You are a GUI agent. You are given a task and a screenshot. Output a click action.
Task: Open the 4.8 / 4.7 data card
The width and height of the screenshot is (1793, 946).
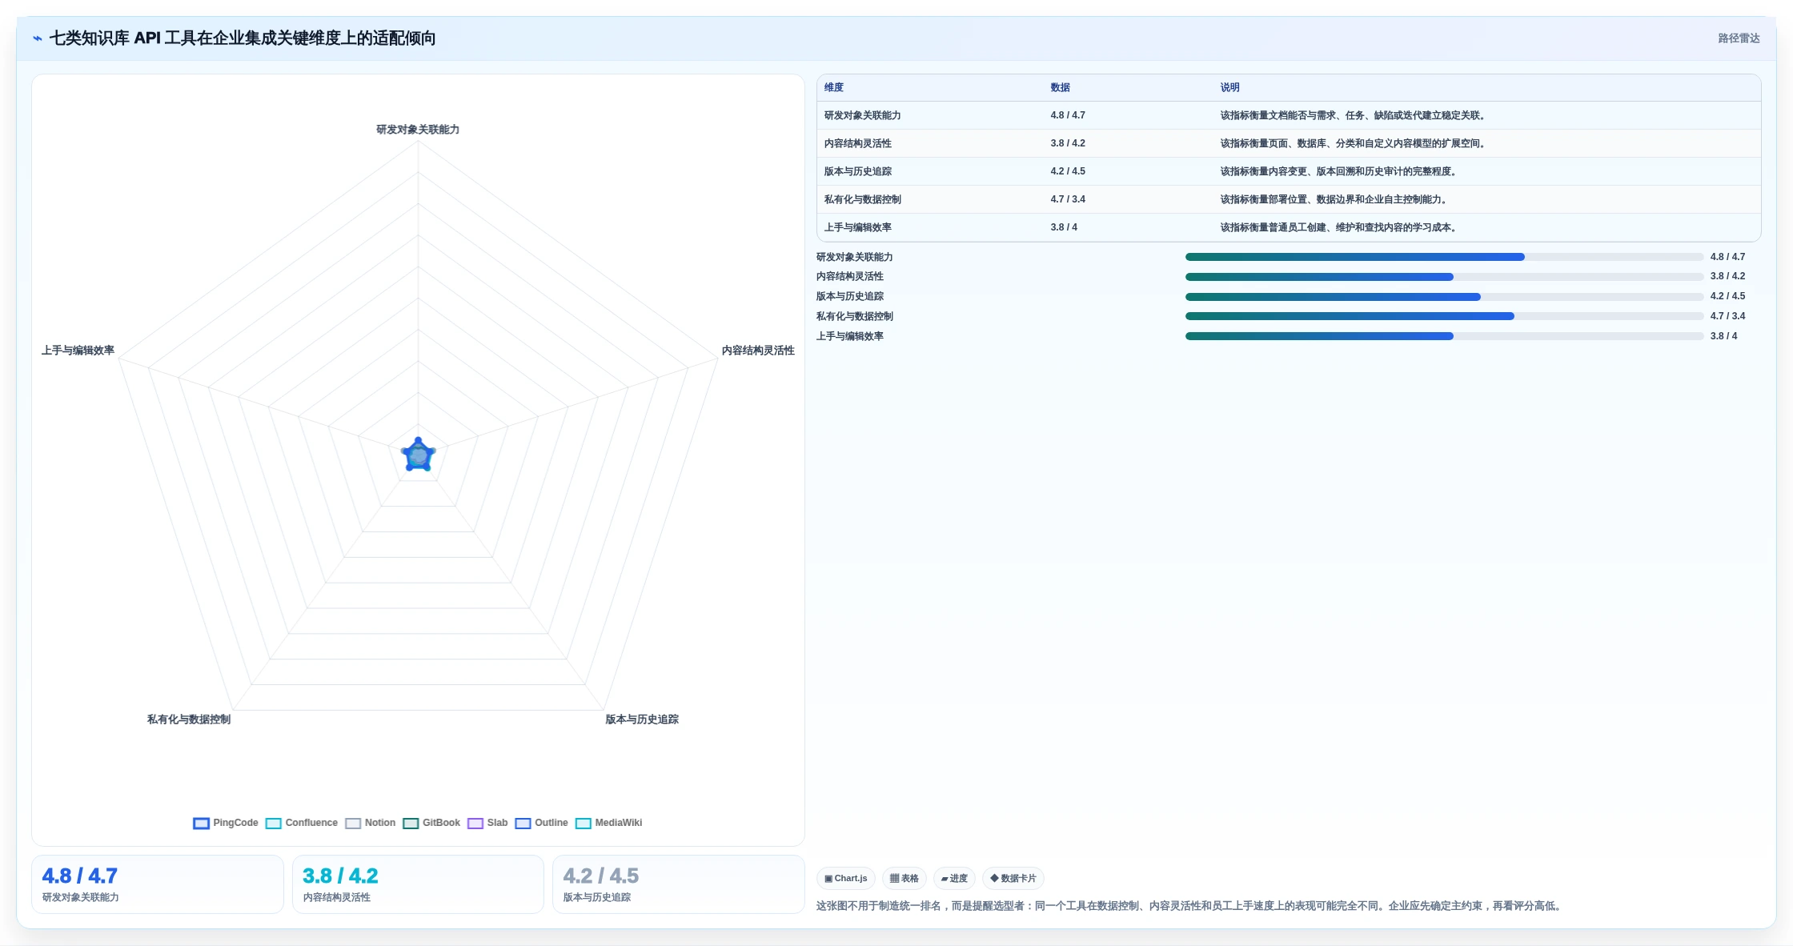[158, 884]
